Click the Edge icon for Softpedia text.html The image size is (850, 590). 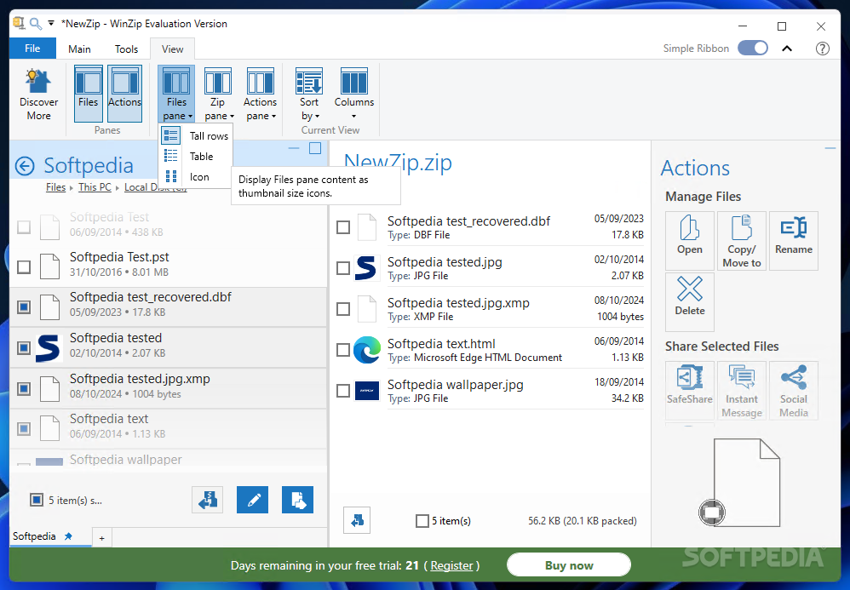click(x=366, y=350)
